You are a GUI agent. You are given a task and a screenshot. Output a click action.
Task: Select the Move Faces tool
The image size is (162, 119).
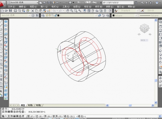6,38
